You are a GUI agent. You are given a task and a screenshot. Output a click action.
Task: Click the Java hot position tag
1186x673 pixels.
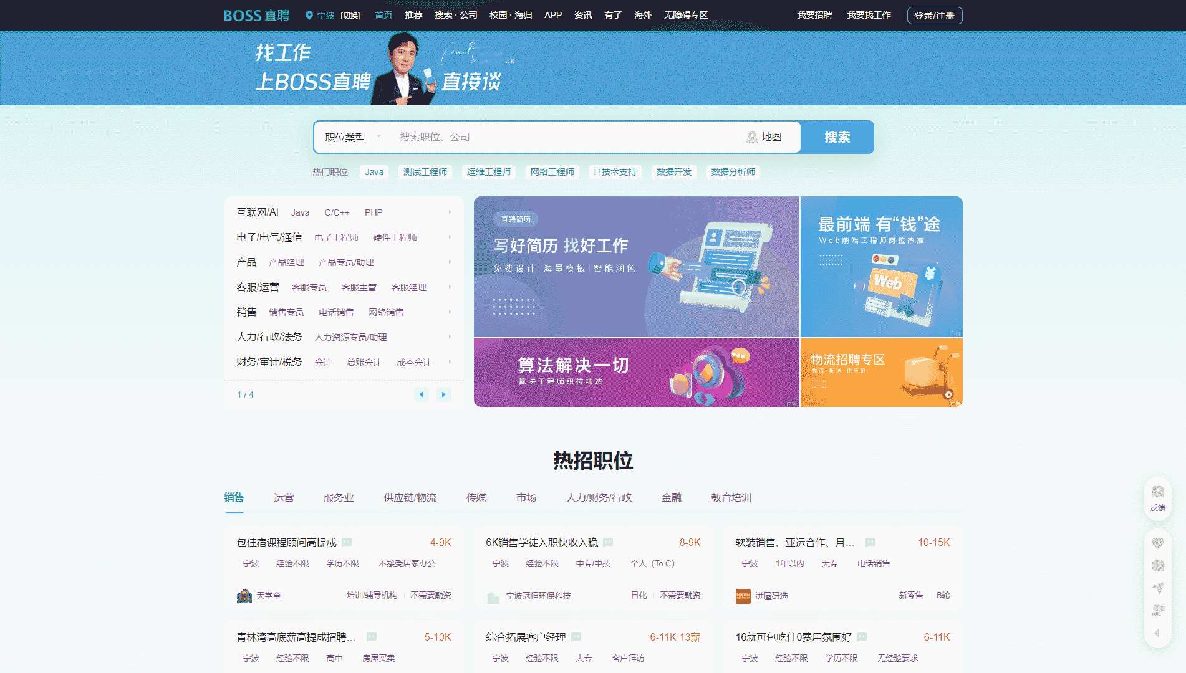[374, 172]
